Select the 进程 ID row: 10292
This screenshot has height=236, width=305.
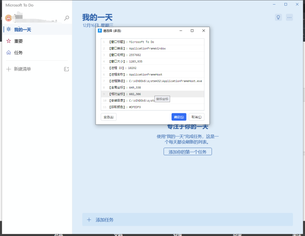152,68
